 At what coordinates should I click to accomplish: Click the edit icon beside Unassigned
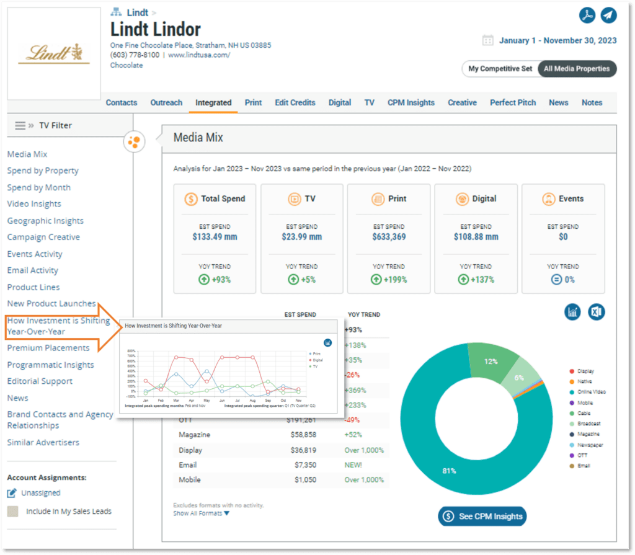click(x=12, y=493)
